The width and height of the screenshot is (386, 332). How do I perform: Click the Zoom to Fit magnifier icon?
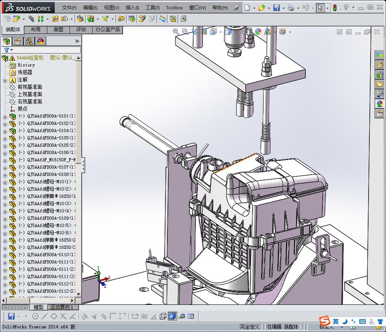176,31
